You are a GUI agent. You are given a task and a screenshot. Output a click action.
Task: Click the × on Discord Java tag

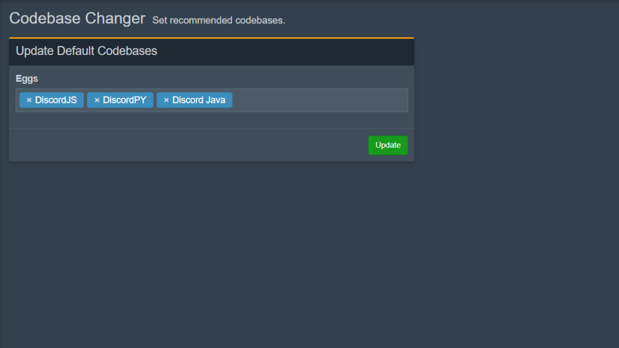point(166,100)
